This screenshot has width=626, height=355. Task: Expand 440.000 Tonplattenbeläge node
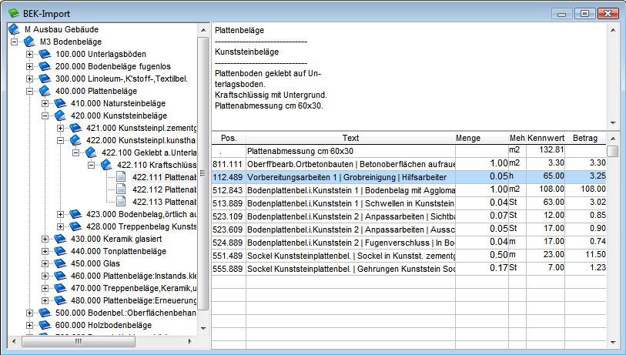click(45, 252)
